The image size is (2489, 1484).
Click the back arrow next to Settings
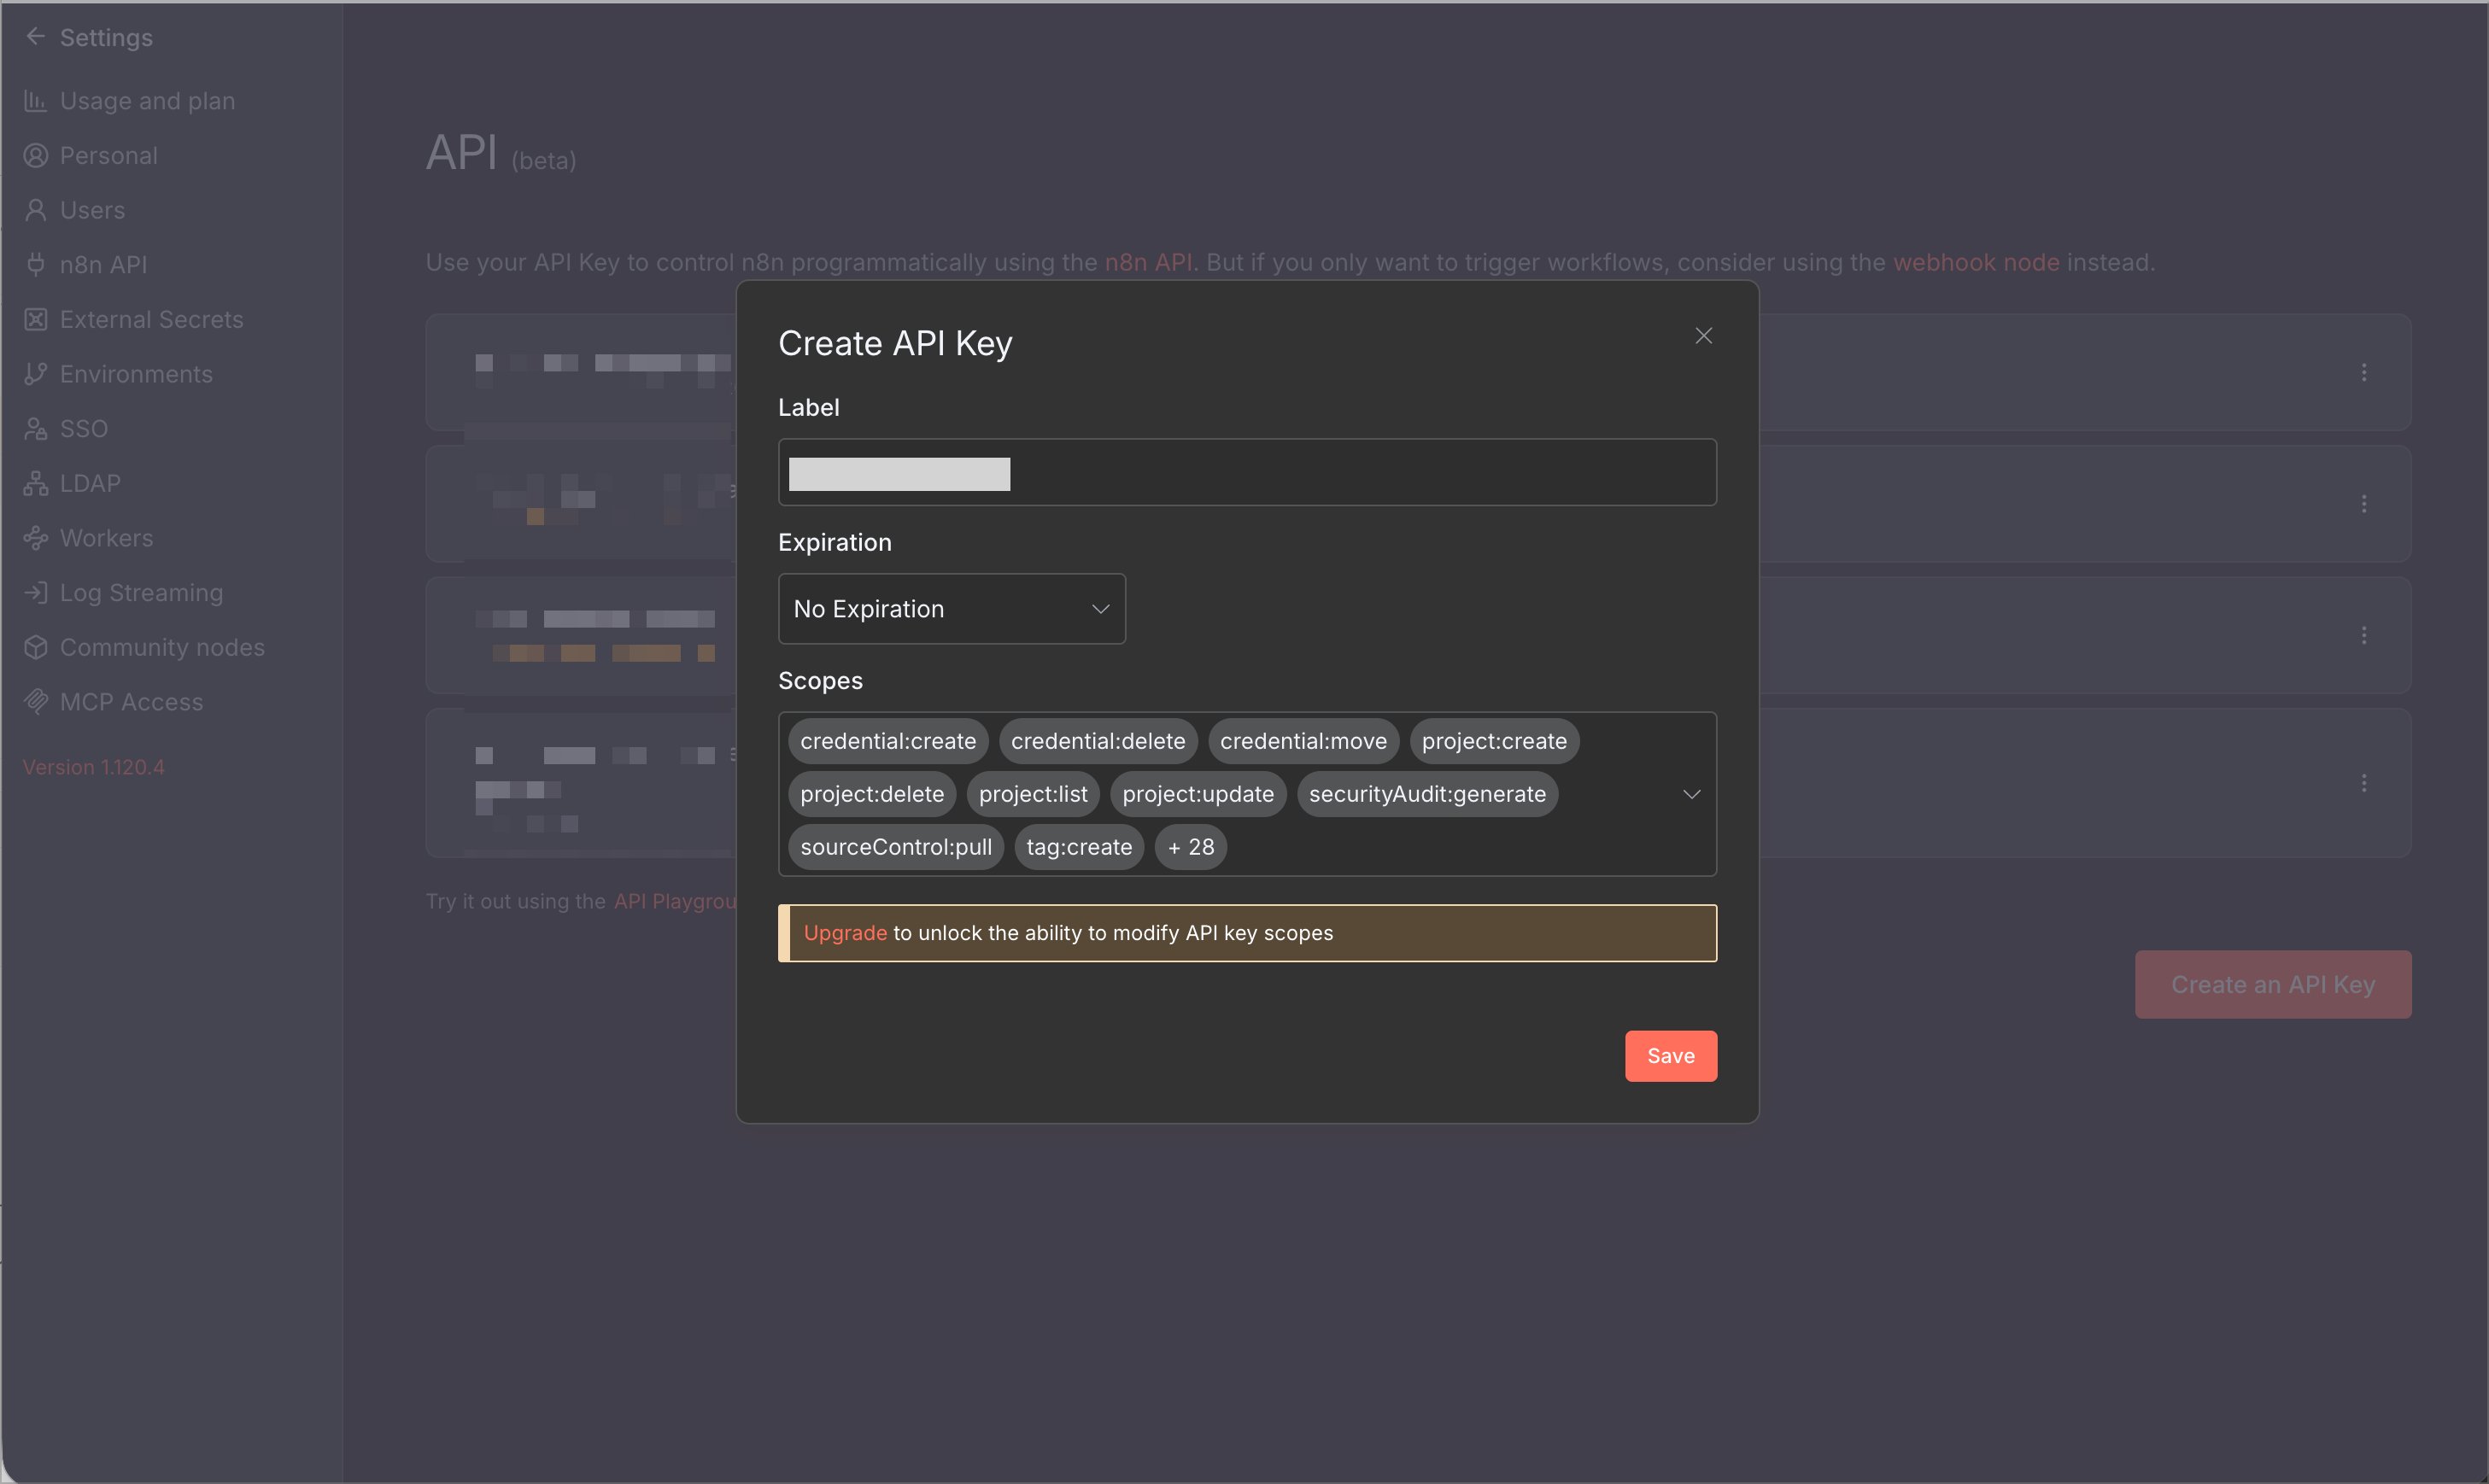point(36,37)
